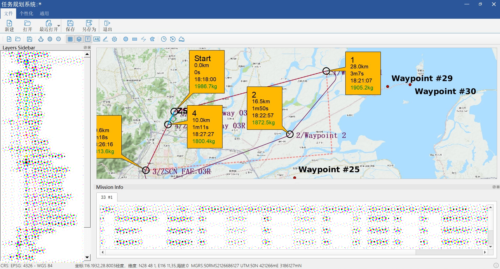Click the 退出 button
Screen dimensions: 500x269
point(107,26)
